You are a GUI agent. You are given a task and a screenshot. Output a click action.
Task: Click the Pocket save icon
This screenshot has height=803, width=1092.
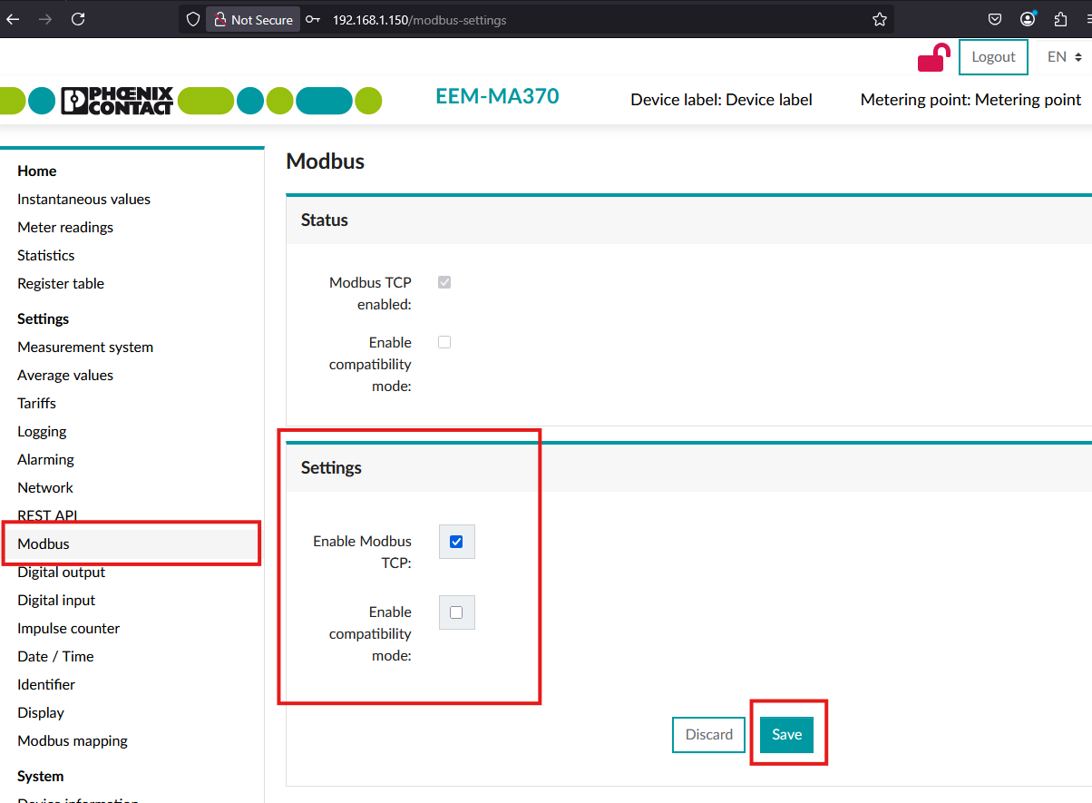[x=995, y=19]
